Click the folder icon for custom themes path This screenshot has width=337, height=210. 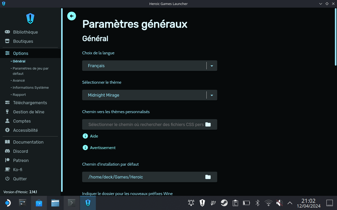208,124
